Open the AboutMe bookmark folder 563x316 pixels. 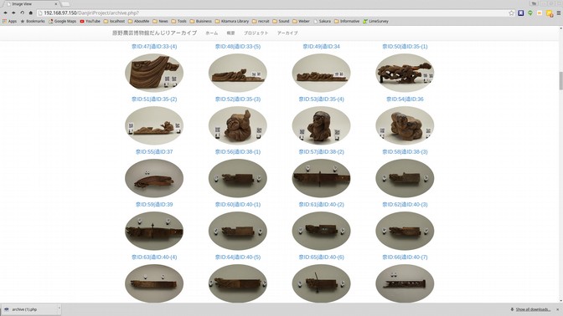tap(138, 21)
